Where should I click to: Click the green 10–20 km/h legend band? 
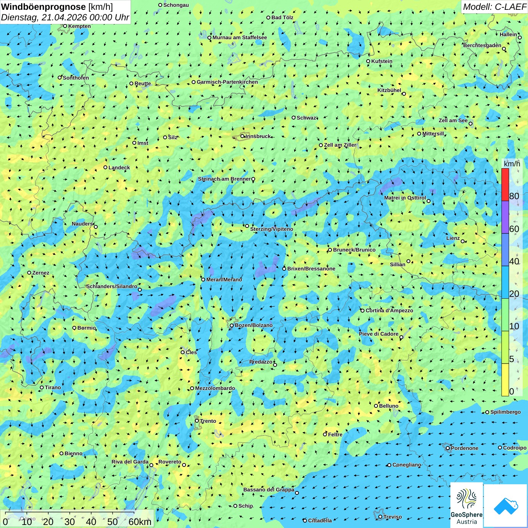(x=505, y=315)
